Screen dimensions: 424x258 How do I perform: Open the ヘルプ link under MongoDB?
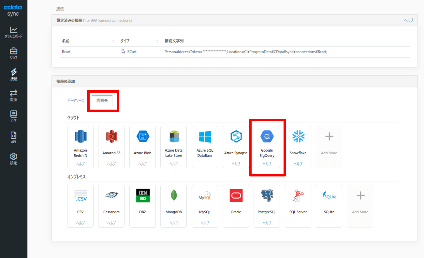pyautogui.click(x=174, y=223)
